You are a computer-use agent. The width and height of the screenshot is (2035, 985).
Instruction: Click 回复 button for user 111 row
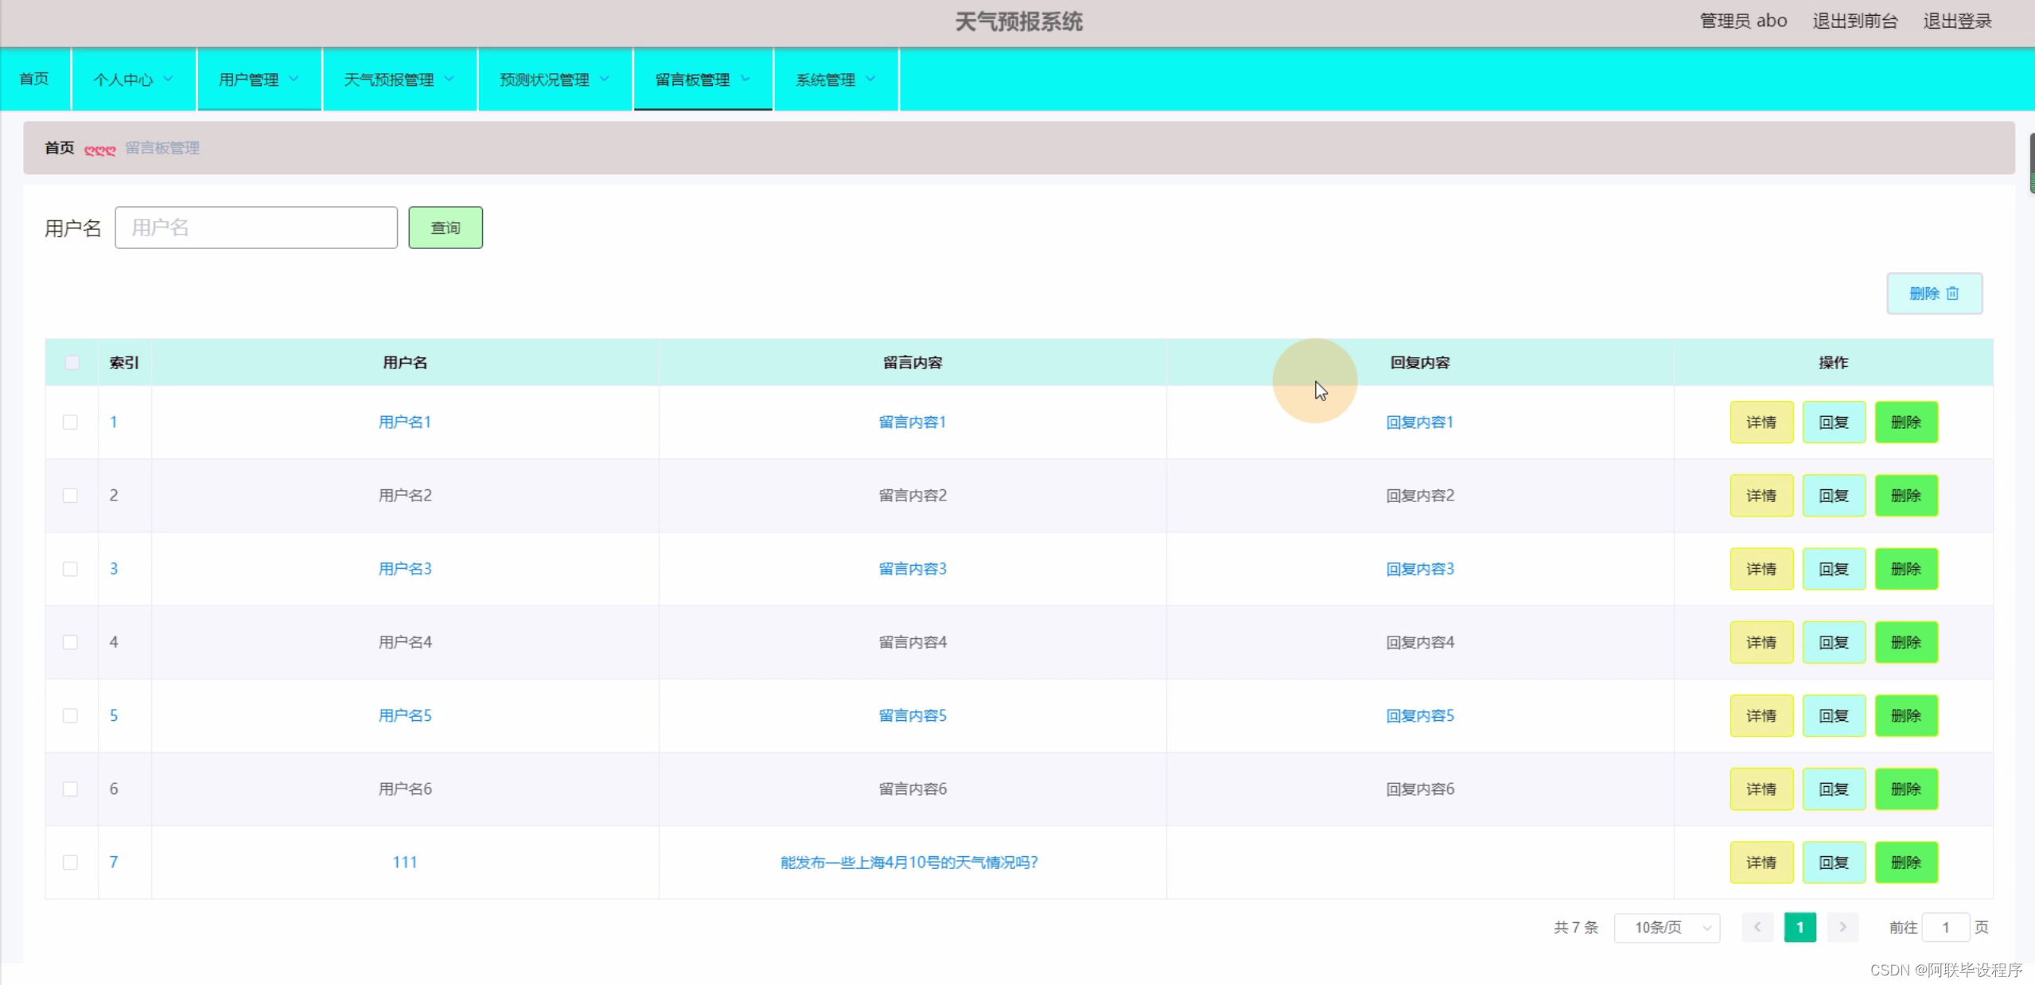1833,862
